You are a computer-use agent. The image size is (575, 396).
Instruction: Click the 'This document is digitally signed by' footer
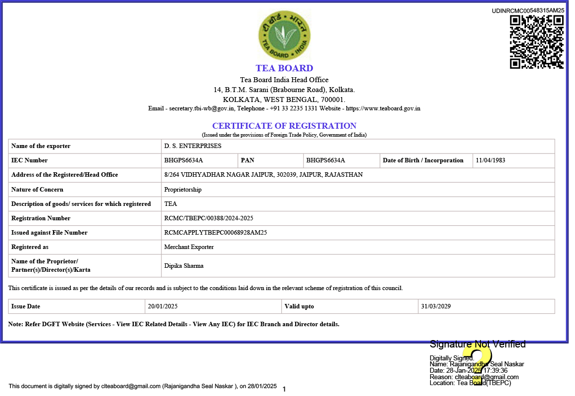(x=143, y=386)
